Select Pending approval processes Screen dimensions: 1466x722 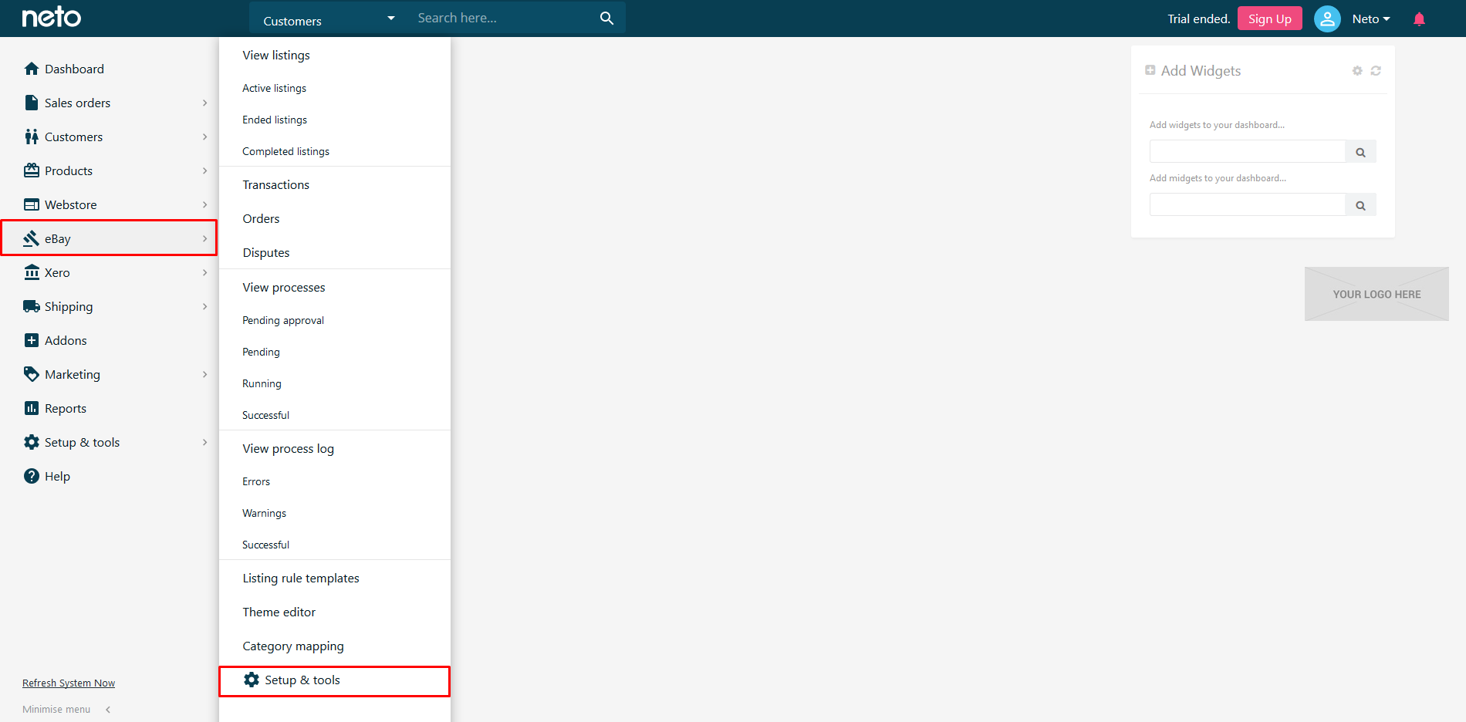tap(283, 320)
